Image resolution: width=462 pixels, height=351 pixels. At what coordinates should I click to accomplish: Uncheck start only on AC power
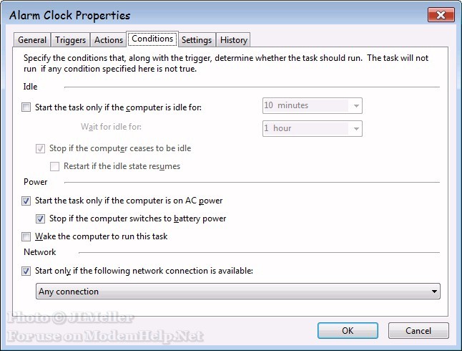[x=26, y=201]
